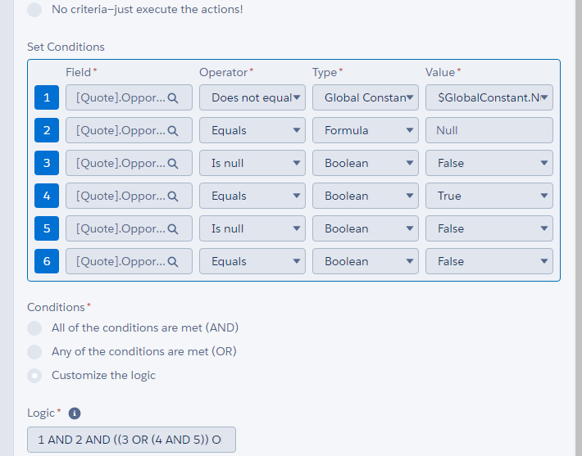582x456 pixels.
Task: Click the lookup magnifier in row 2 Field
Action: (x=173, y=130)
